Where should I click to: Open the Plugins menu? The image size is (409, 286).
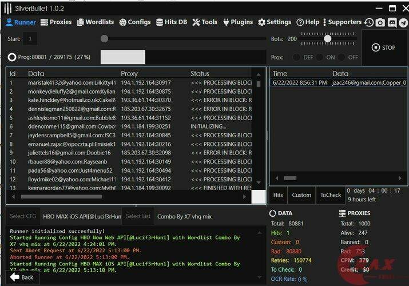[237, 22]
